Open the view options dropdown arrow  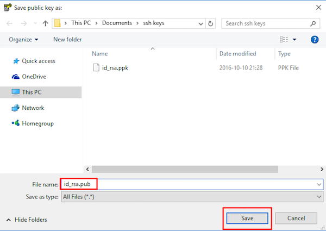[294, 39]
